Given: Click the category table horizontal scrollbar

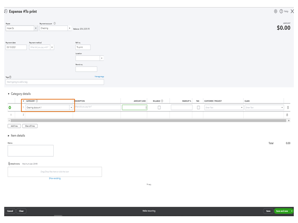Looking at the screenshot, I should tap(148, 121).
